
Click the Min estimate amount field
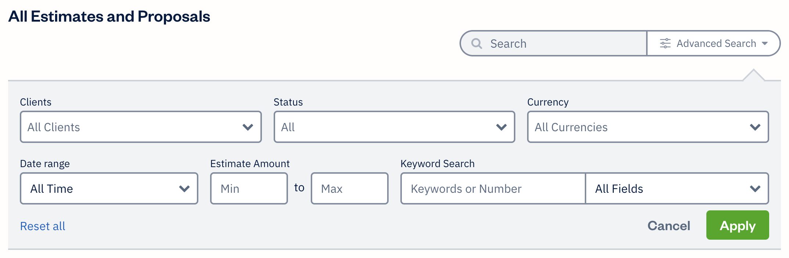[248, 188]
